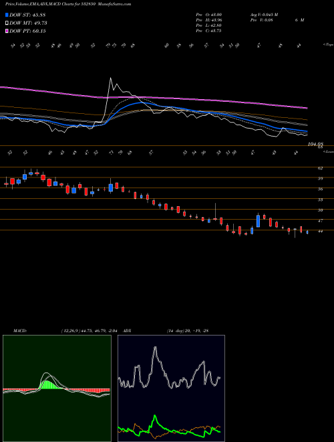Screen dimensions: 334x442
Task: Click the black DOW MT legend swatch
Action: pos(7,23)
